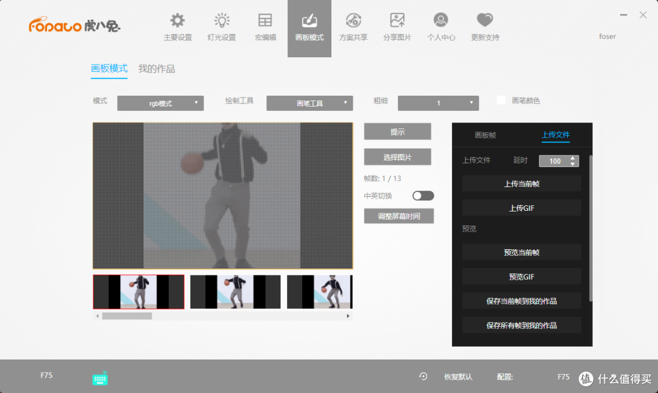The width and height of the screenshot is (658, 393).
Task: Close the Fopato window
Action: [x=643, y=15]
